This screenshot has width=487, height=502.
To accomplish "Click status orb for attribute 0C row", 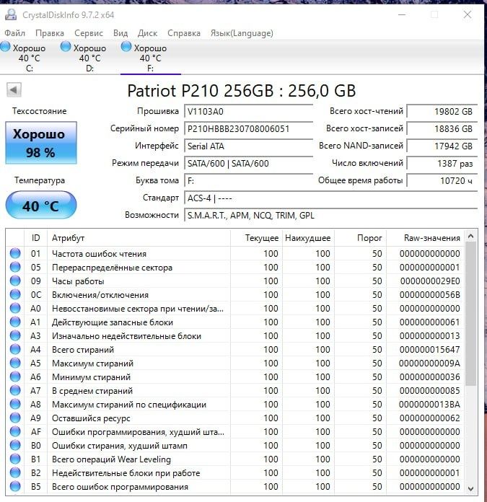I will [15, 294].
